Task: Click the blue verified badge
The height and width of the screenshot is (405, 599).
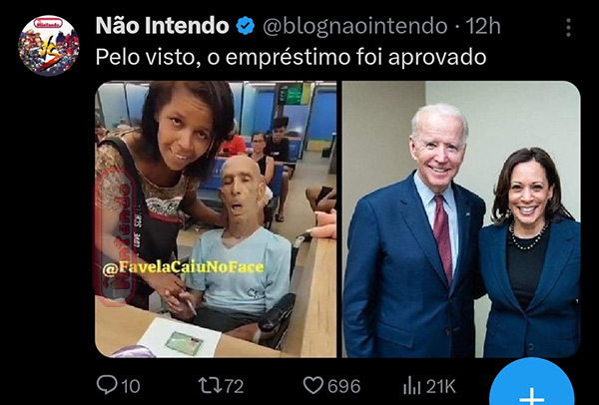Action: (246, 26)
